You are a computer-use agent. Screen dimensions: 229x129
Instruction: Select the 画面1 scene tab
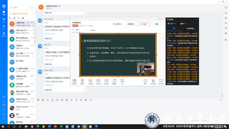pos(78,30)
